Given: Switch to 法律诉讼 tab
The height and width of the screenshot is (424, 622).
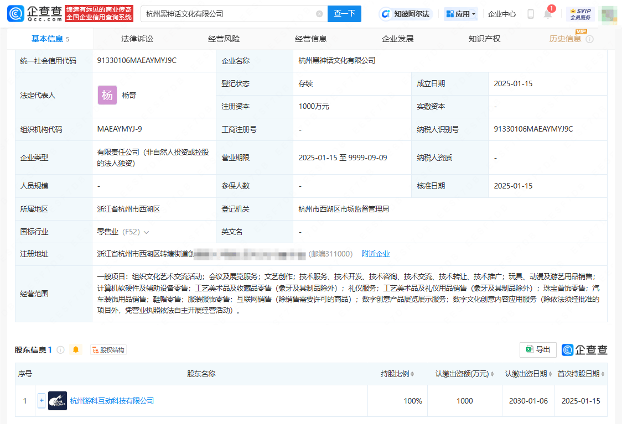Looking at the screenshot, I should pos(137,39).
